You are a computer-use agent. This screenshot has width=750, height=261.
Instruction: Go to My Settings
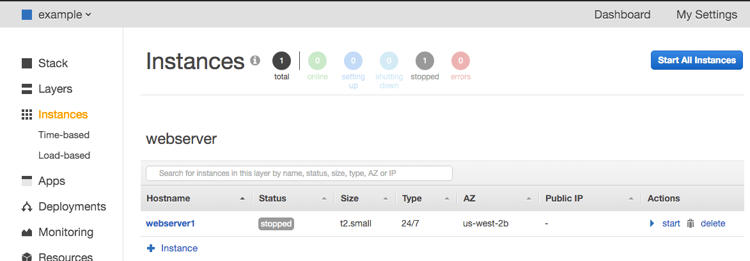(x=707, y=15)
